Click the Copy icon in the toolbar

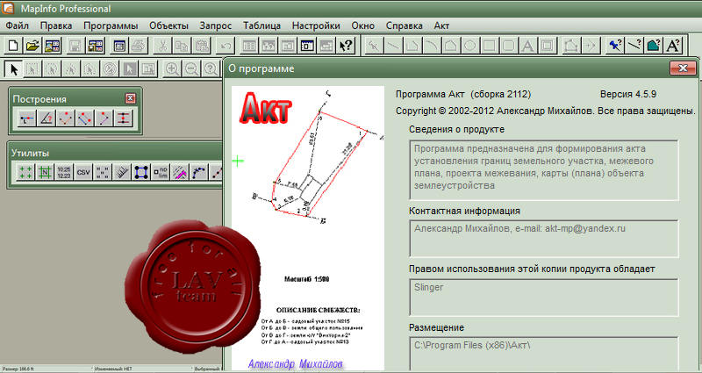(x=183, y=46)
